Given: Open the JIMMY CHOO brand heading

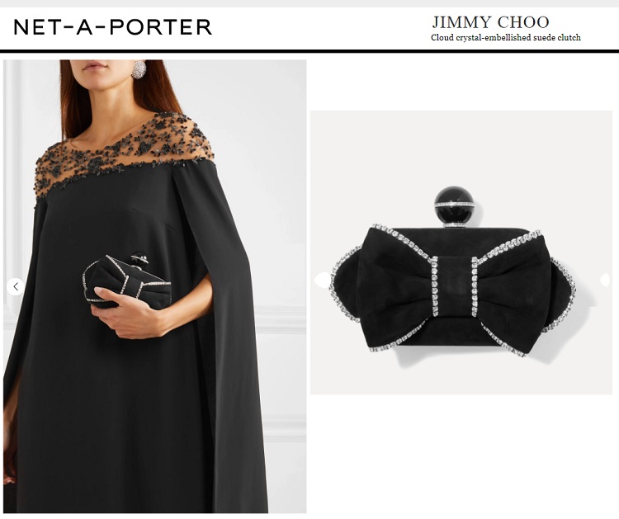Looking at the screenshot, I should click(490, 22).
